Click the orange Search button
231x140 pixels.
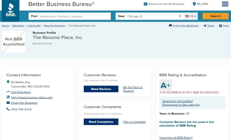215,16
